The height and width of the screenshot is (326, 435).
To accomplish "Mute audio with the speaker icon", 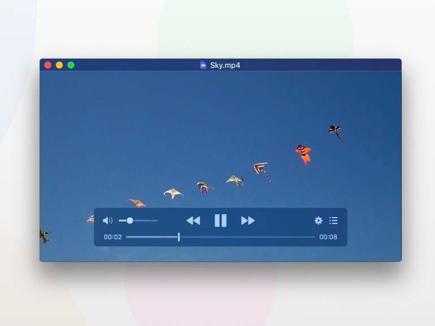I will [108, 221].
